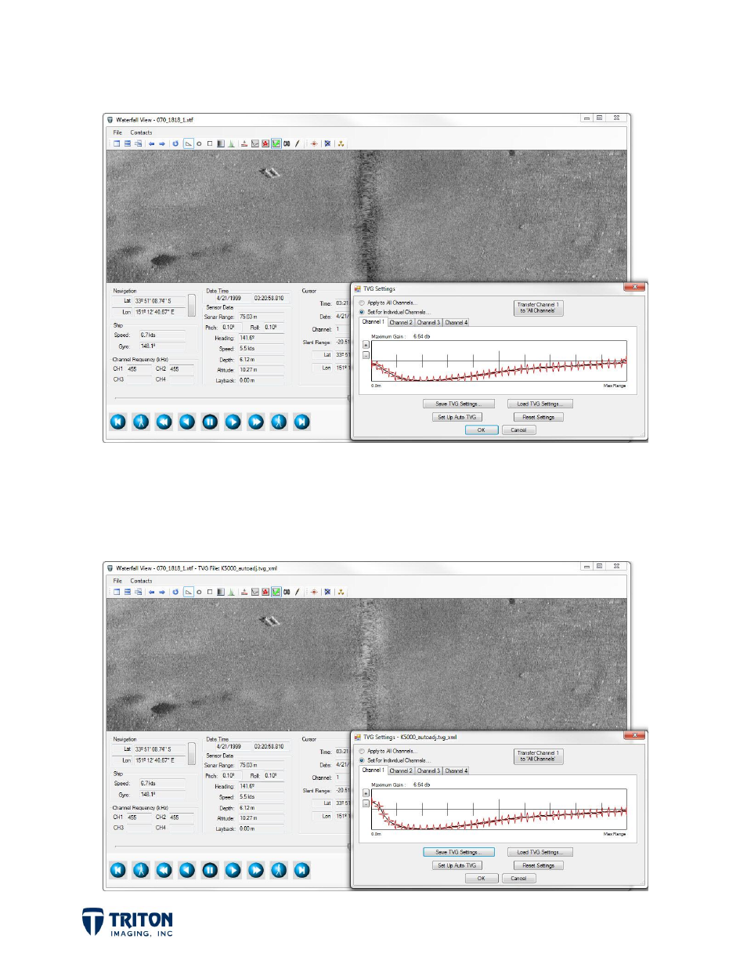
Task: Jump to end in lower playback controls
Action: pyautogui.click(x=302, y=870)
